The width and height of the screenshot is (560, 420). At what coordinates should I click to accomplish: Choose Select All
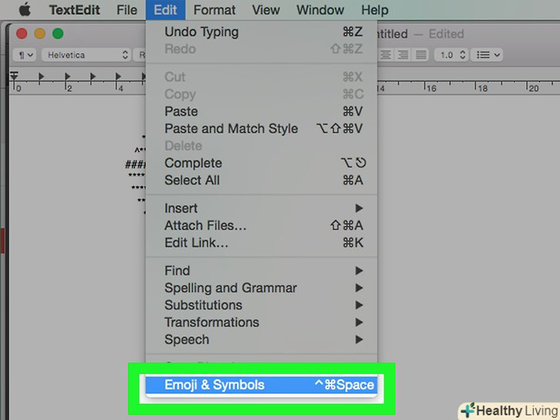click(x=262, y=180)
